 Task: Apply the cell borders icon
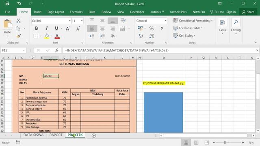coord(36,36)
